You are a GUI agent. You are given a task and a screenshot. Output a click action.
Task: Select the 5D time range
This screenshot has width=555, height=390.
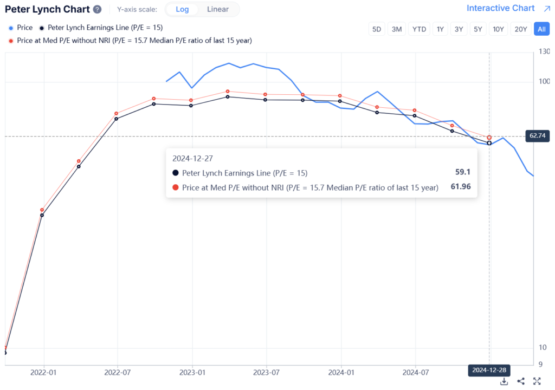click(x=377, y=29)
